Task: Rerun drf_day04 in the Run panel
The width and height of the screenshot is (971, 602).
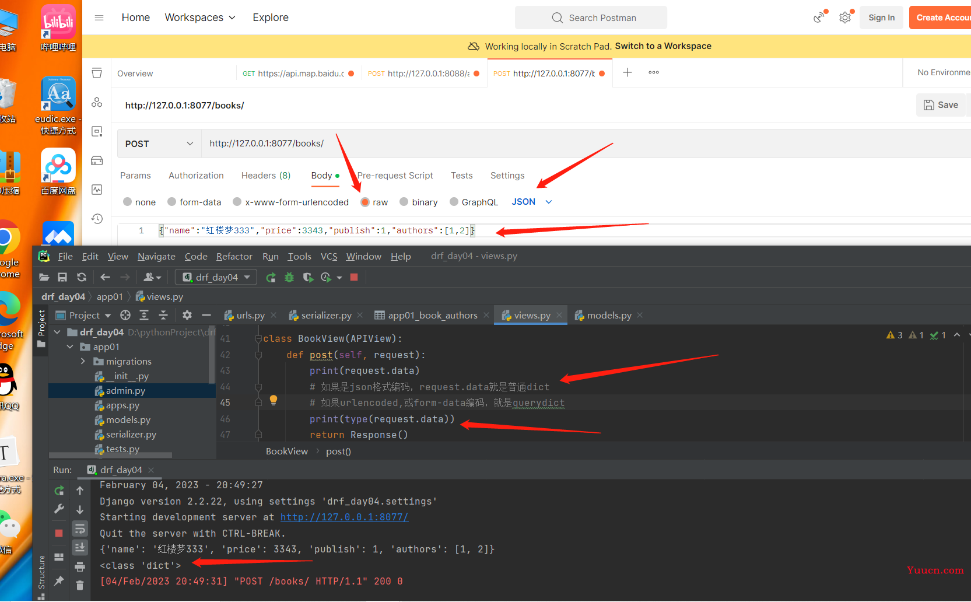Action: point(59,491)
